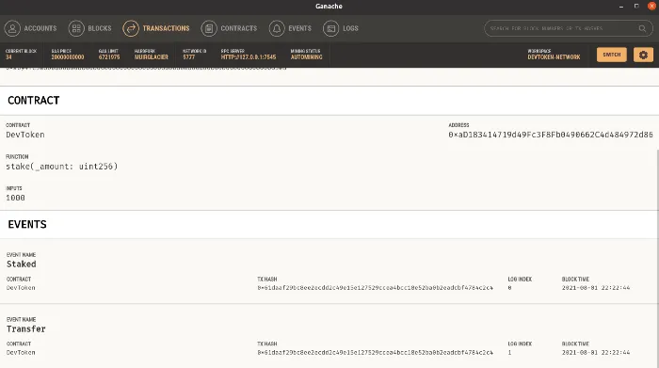The image size is (659, 368).
Task: Click the MUIRGLACIER hardfork value
Action: pyautogui.click(x=152, y=57)
